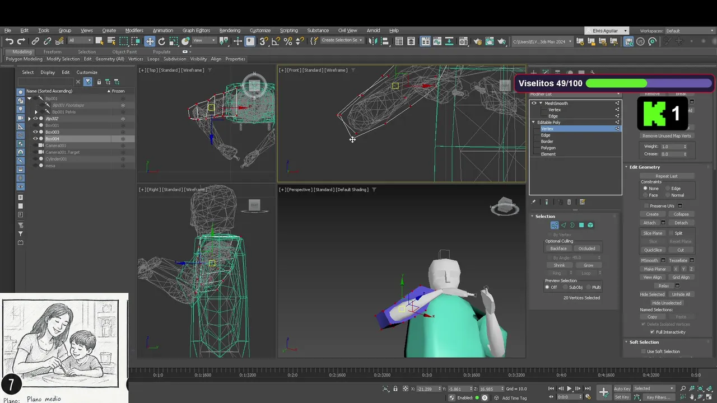Click the Play Animation button
717x403 pixels.
point(570,388)
